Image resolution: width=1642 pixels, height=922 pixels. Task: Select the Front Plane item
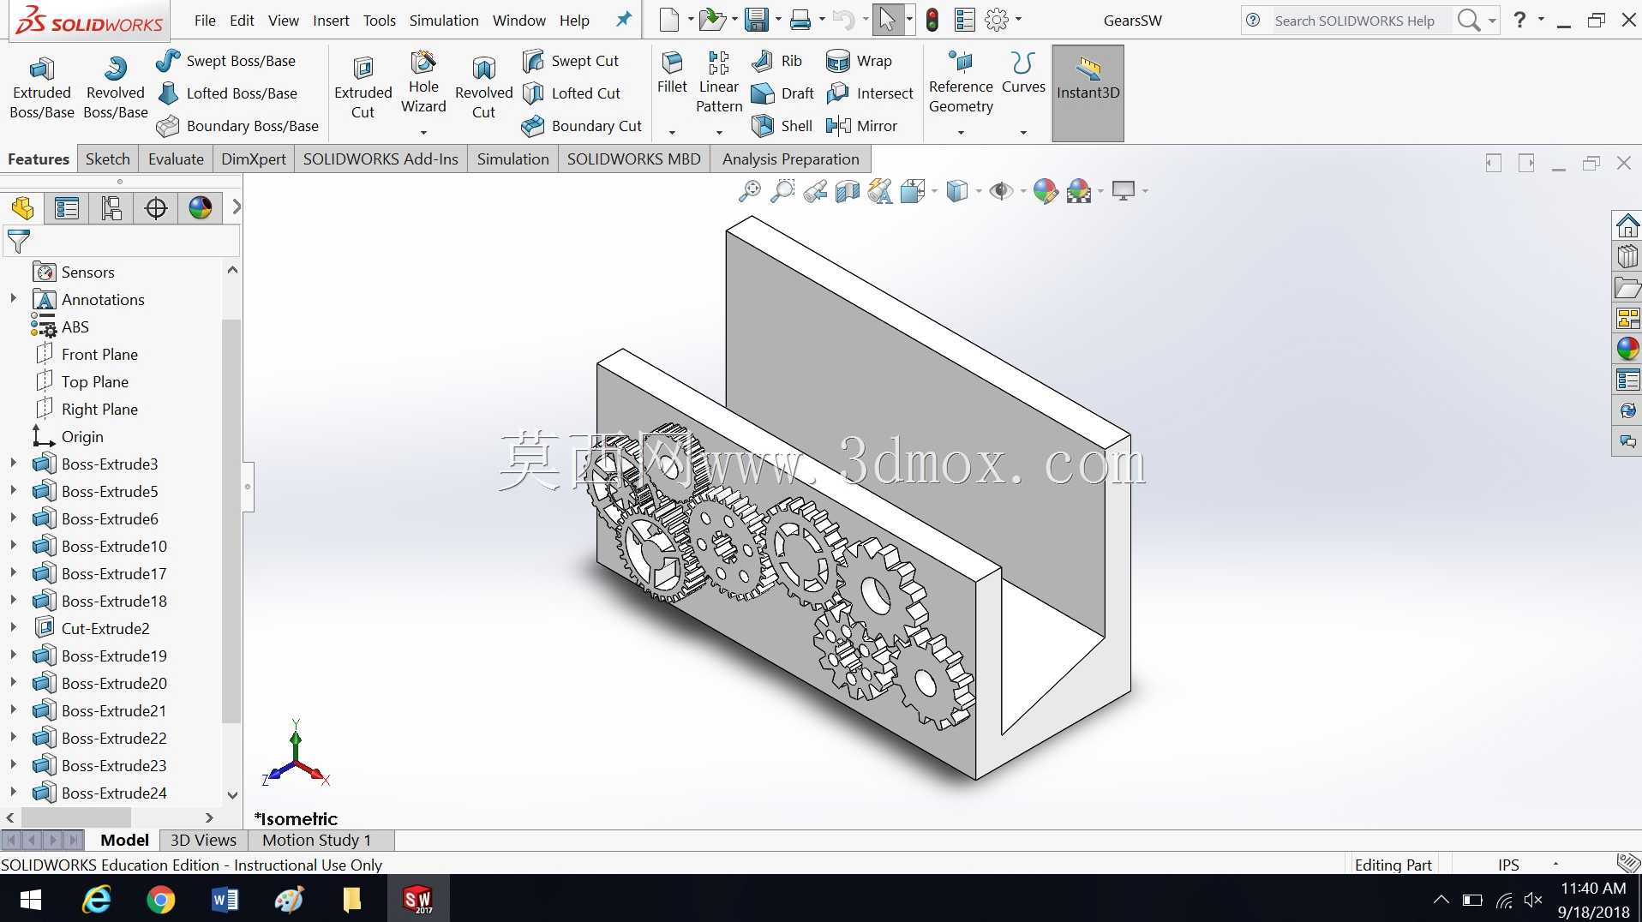click(x=87, y=354)
